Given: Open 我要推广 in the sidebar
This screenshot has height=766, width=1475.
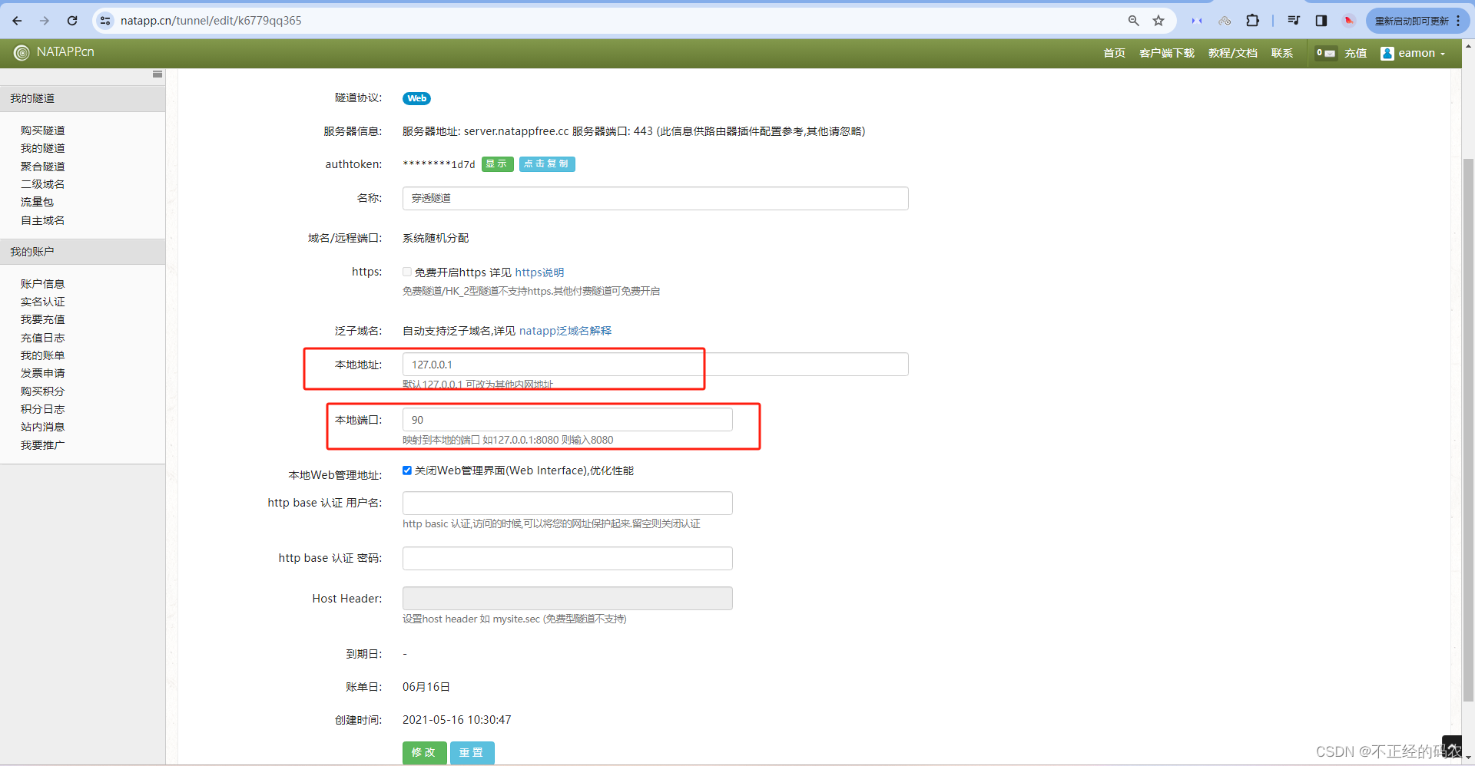Looking at the screenshot, I should tap(42, 445).
